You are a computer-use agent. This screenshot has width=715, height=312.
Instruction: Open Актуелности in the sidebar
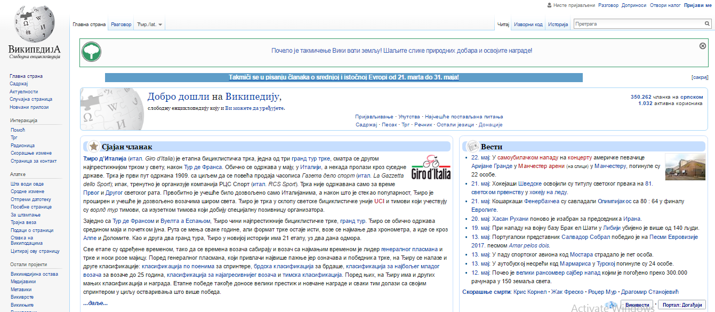pos(24,92)
